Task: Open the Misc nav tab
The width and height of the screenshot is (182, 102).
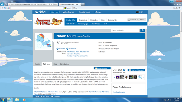Action: tap(103, 20)
